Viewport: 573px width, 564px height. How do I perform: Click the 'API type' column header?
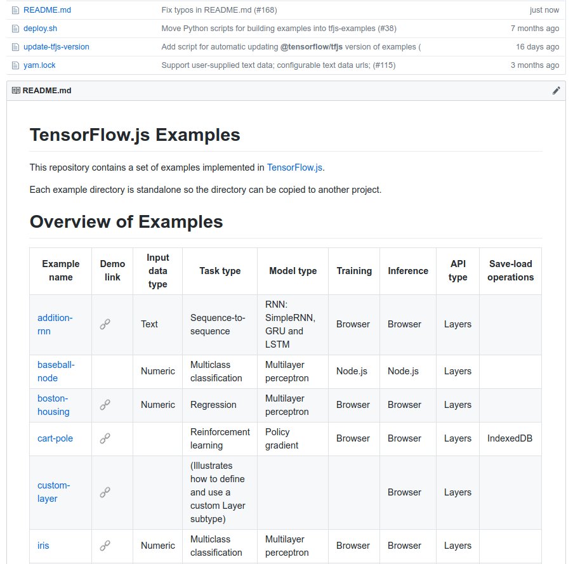(x=458, y=271)
